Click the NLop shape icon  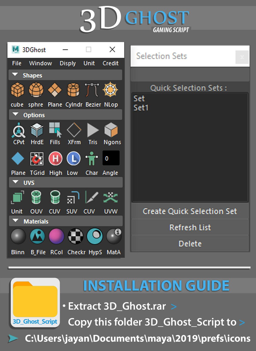[110, 90]
